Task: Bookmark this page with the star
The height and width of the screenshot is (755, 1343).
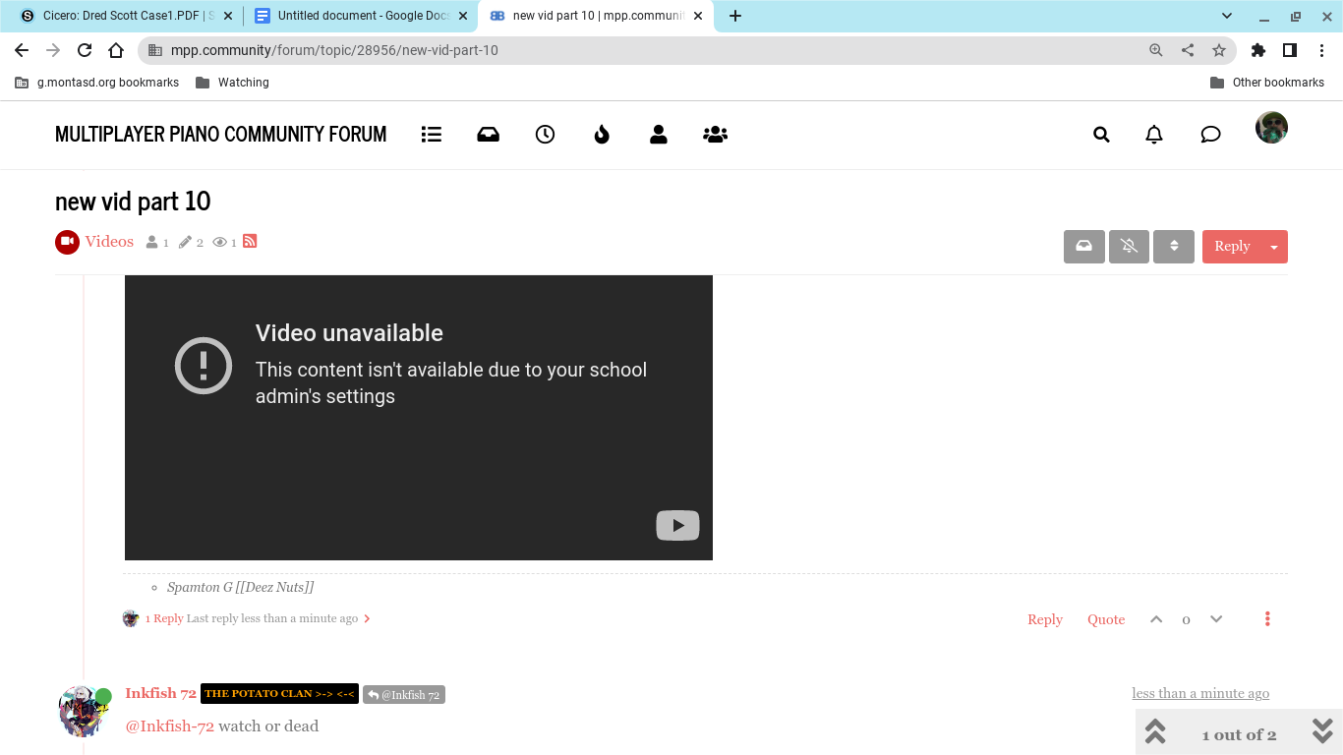Action: tap(1219, 50)
